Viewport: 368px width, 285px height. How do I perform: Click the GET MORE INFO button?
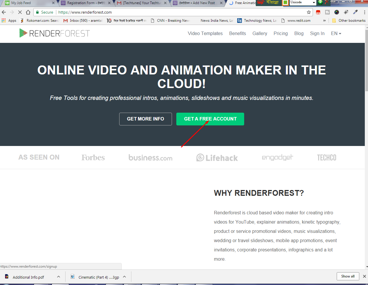[x=145, y=119]
